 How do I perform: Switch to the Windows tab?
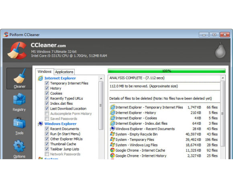(x=45, y=72)
